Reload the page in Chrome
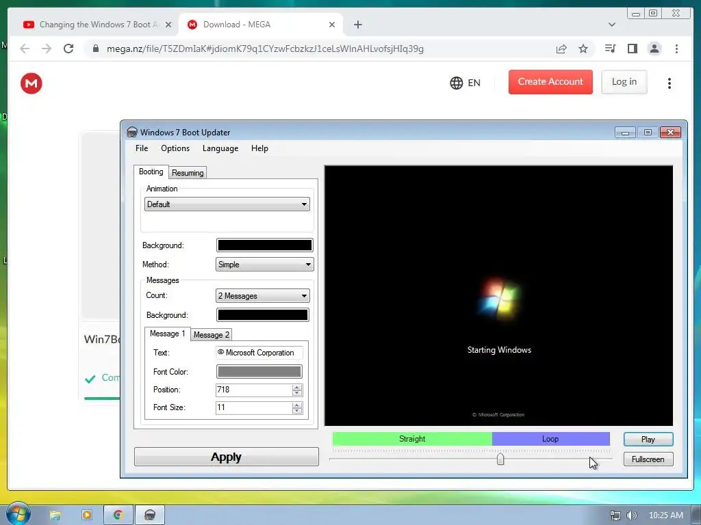701x525 pixels. (68, 49)
